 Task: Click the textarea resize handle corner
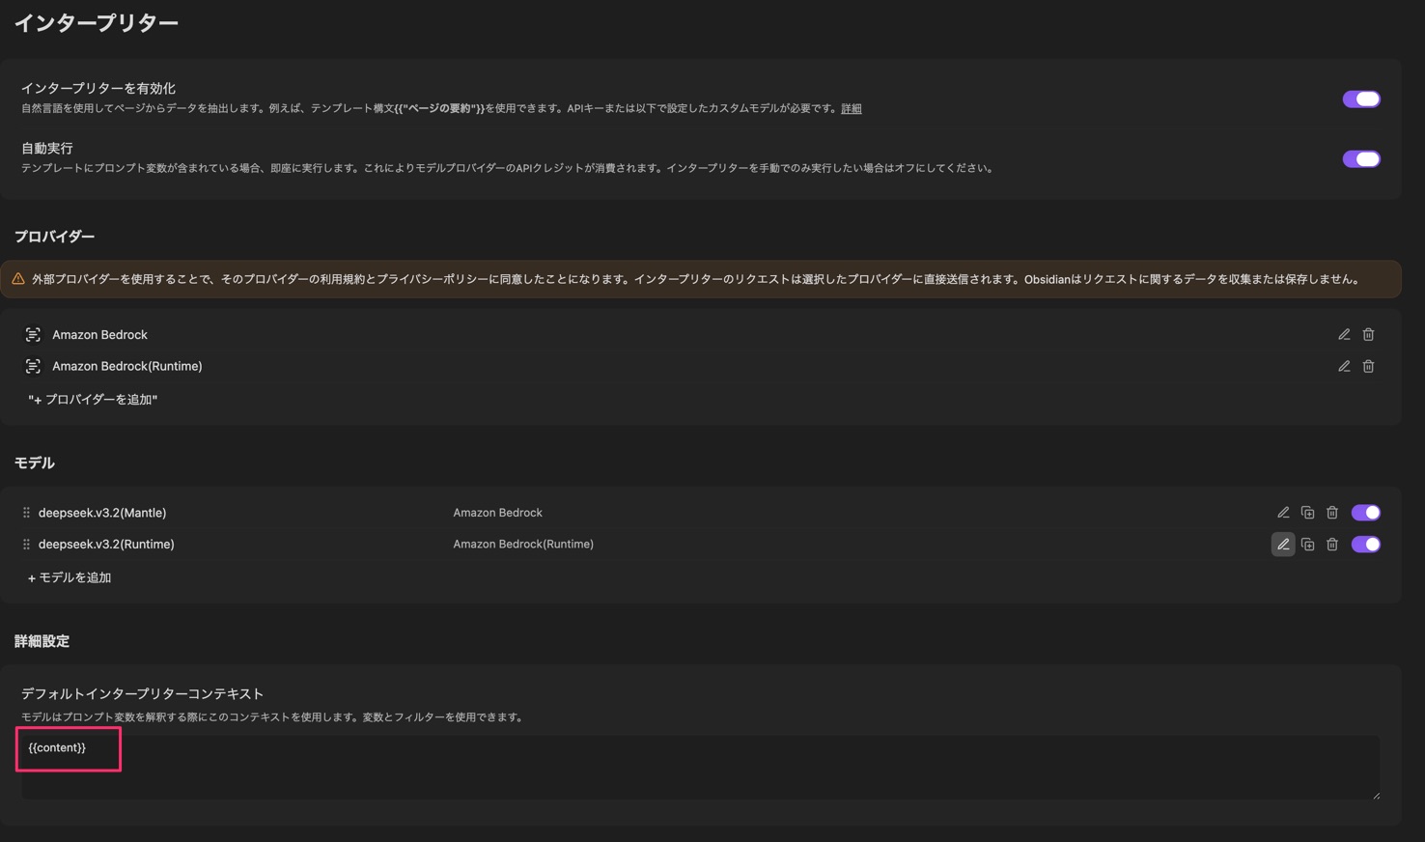(1379, 794)
